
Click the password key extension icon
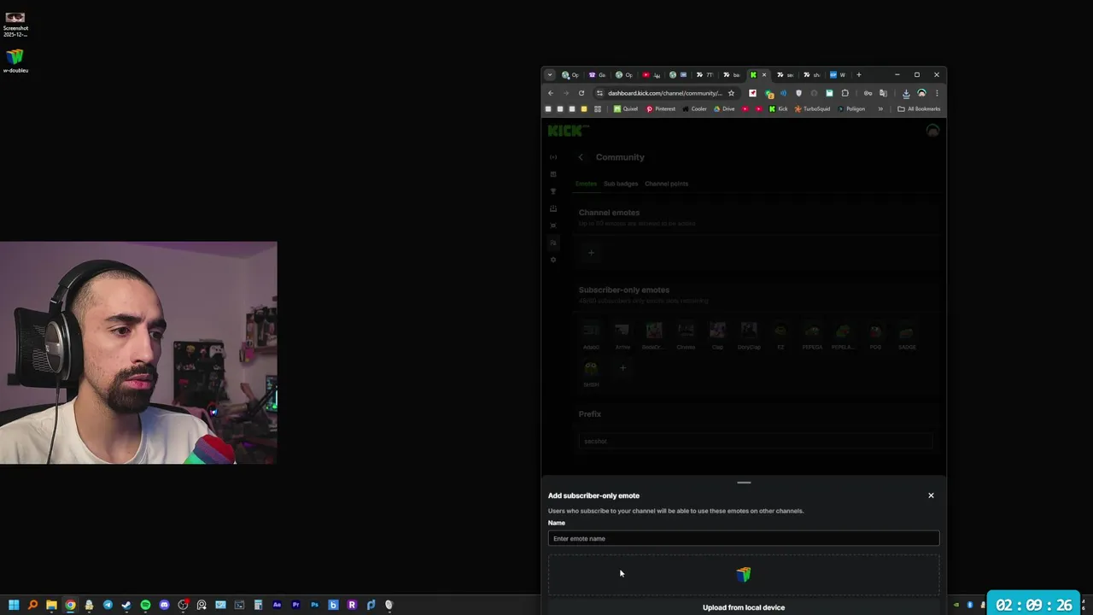coord(868,93)
